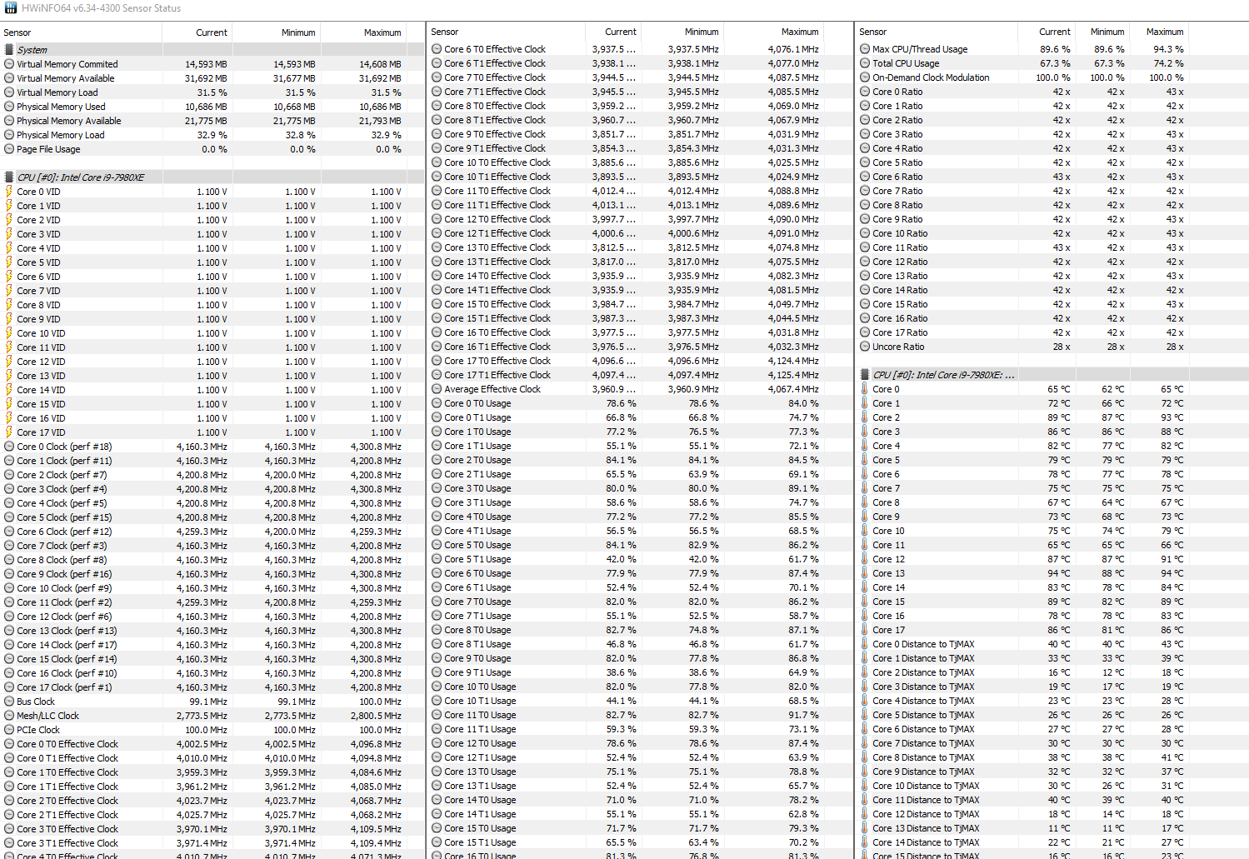The width and height of the screenshot is (1249, 859).
Task: Click the Sensor column header in the first panel
Action: 82,32
